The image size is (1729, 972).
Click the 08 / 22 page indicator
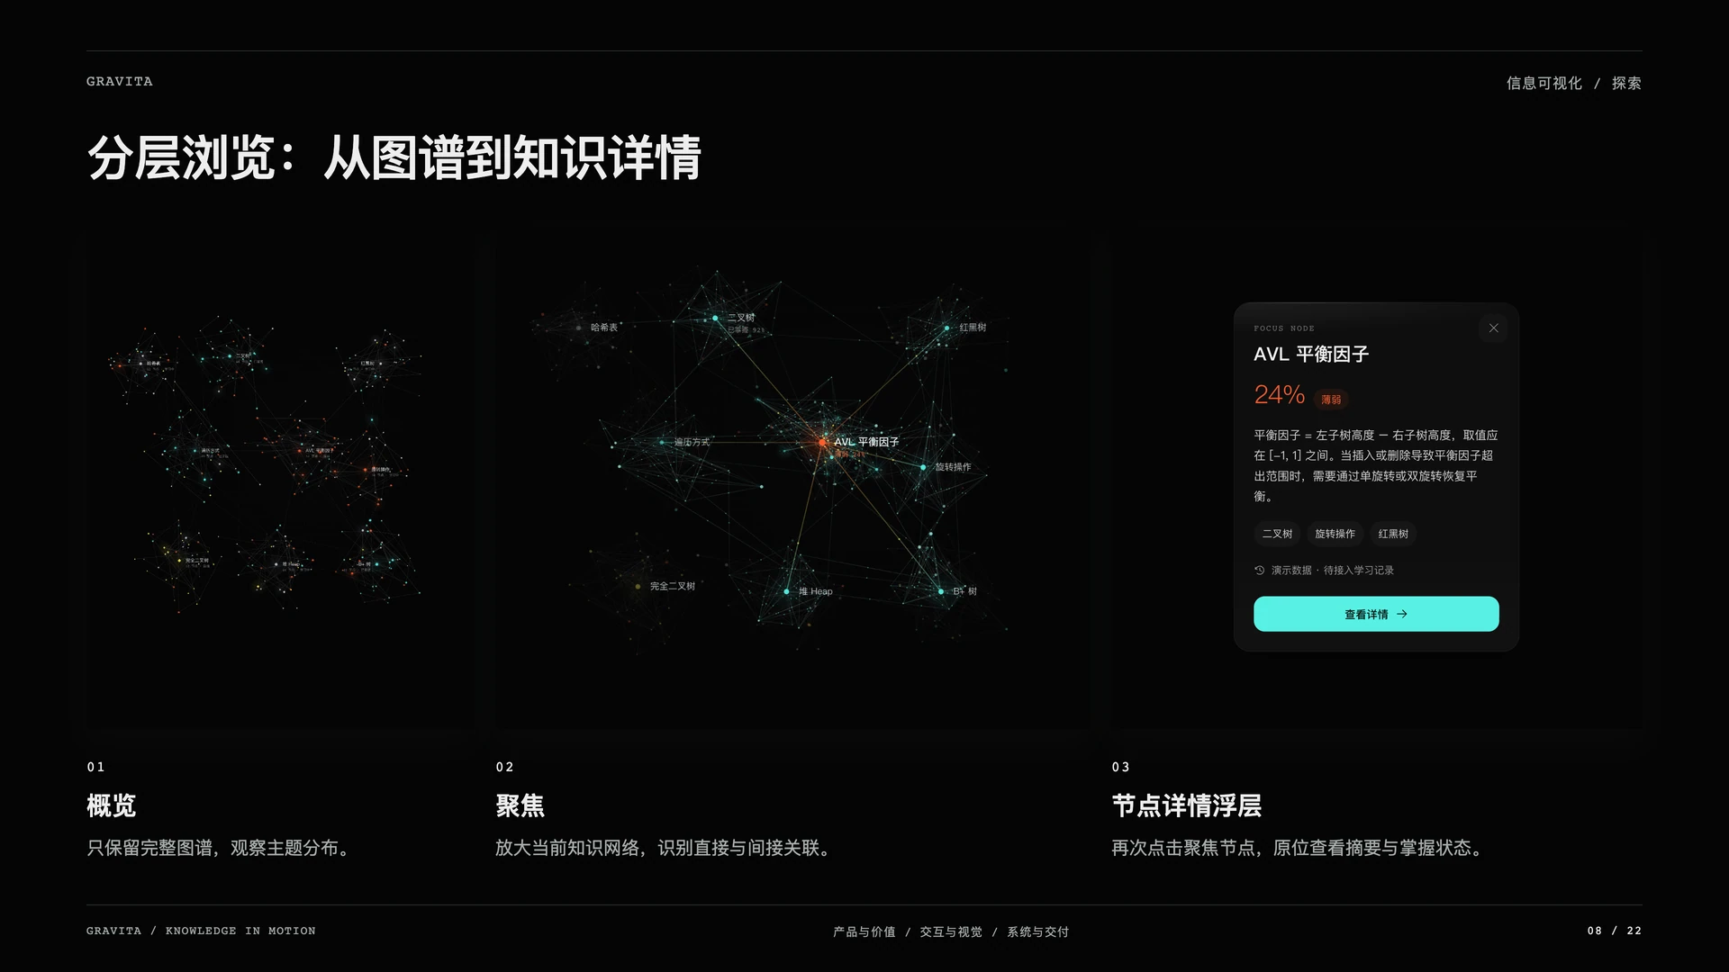(x=1615, y=931)
